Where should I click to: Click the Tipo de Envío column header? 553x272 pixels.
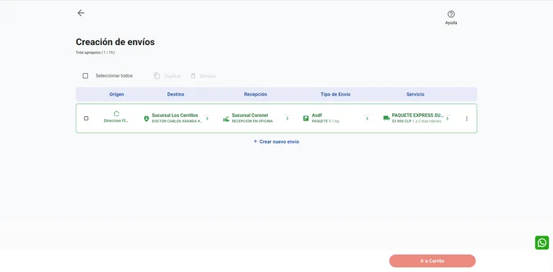coord(335,94)
